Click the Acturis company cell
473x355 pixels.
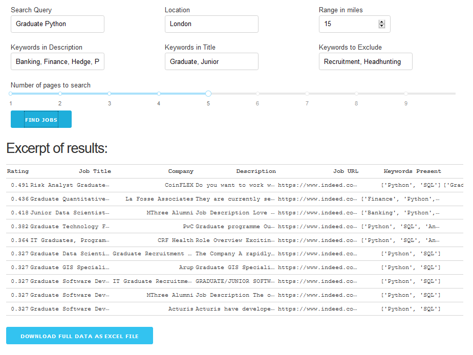pyautogui.click(x=181, y=309)
